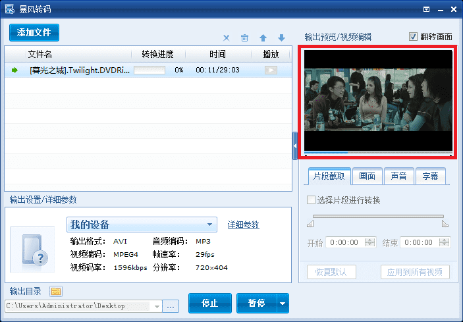The image size is (463, 322).
Task: Open the 我的设备 device dropdown
Action: pyautogui.click(x=142, y=225)
